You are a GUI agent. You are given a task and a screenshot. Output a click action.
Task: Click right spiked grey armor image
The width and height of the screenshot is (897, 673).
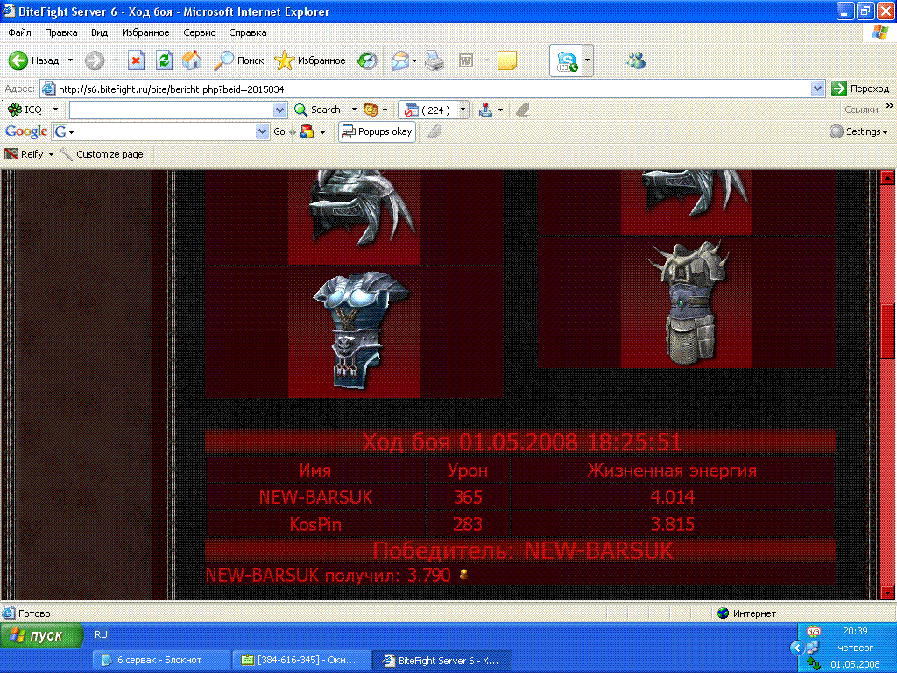[687, 302]
